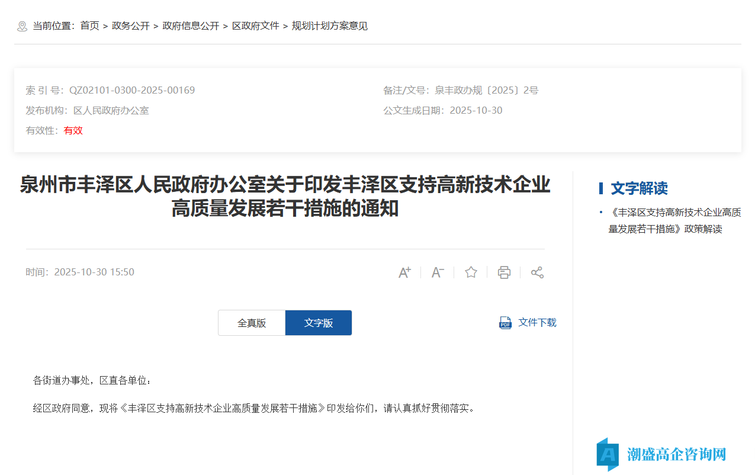The height and width of the screenshot is (475, 755).
Task: Click the star favorite icon
Action: tap(471, 272)
